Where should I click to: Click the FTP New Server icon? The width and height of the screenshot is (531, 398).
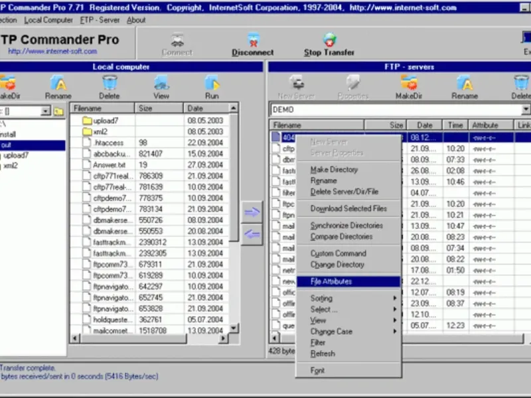click(x=297, y=82)
